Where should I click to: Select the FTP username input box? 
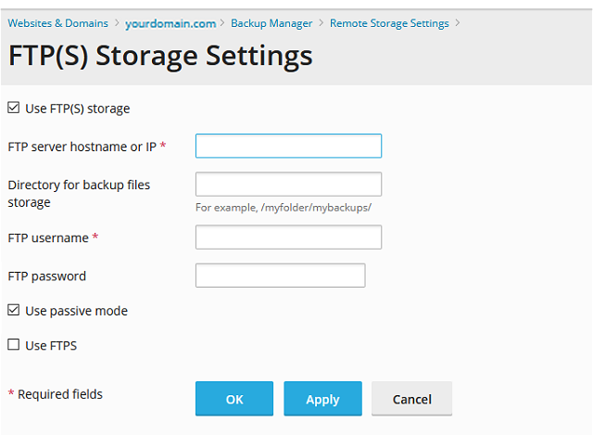(x=288, y=237)
